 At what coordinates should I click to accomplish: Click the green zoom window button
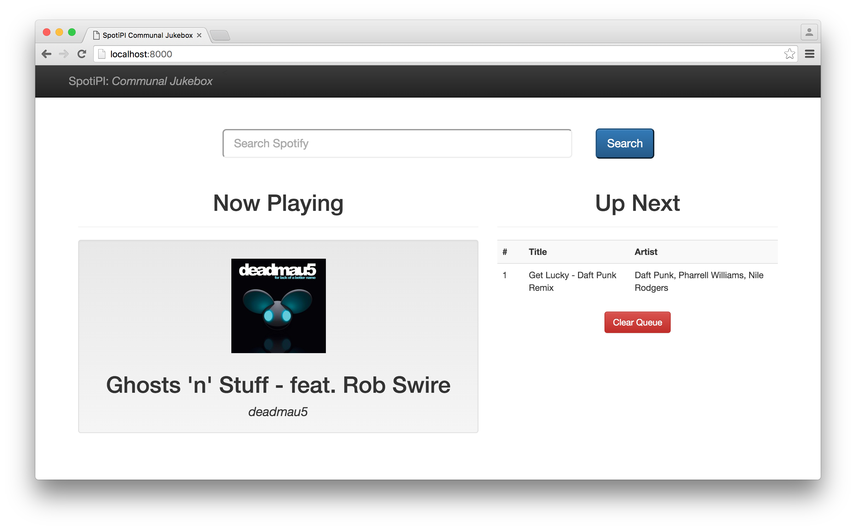click(x=72, y=32)
